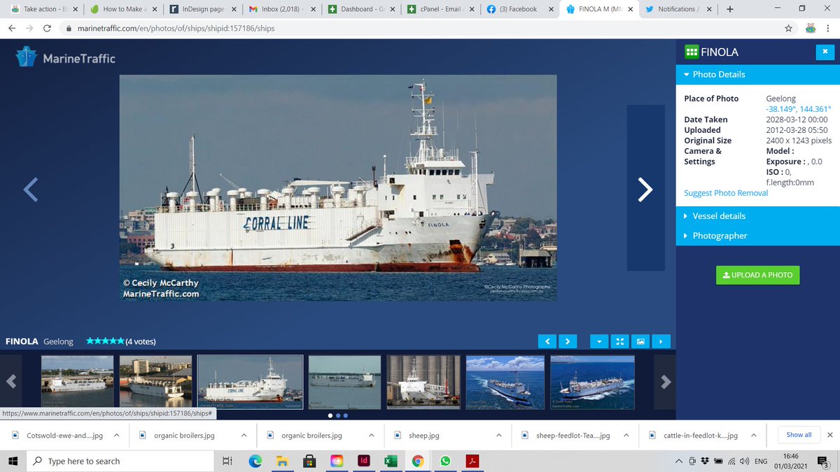Go to the previous photo using large left arrow

click(30, 189)
